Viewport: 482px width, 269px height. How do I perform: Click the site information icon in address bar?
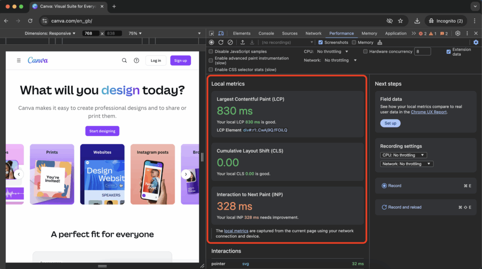(x=45, y=21)
